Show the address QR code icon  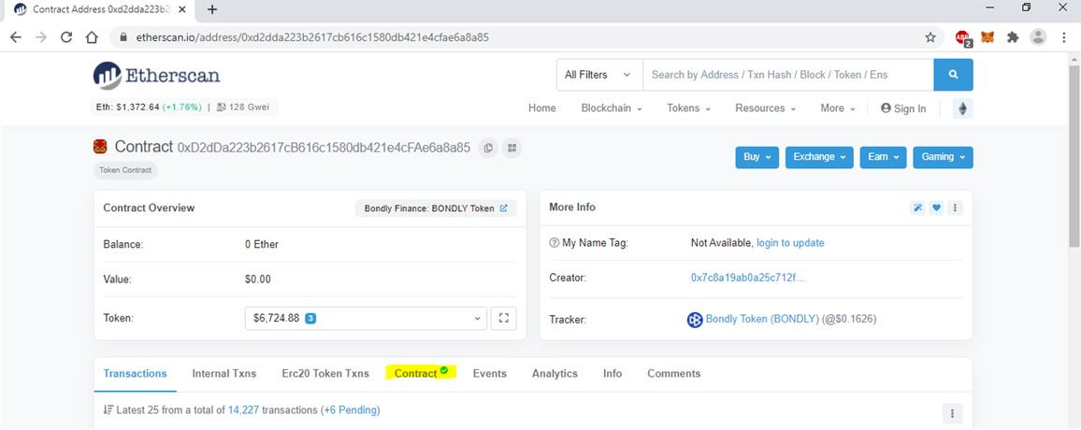pos(512,148)
